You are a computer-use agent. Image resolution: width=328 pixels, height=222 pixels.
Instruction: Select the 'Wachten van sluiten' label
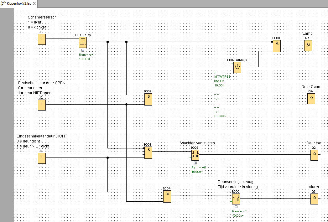click(197, 143)
